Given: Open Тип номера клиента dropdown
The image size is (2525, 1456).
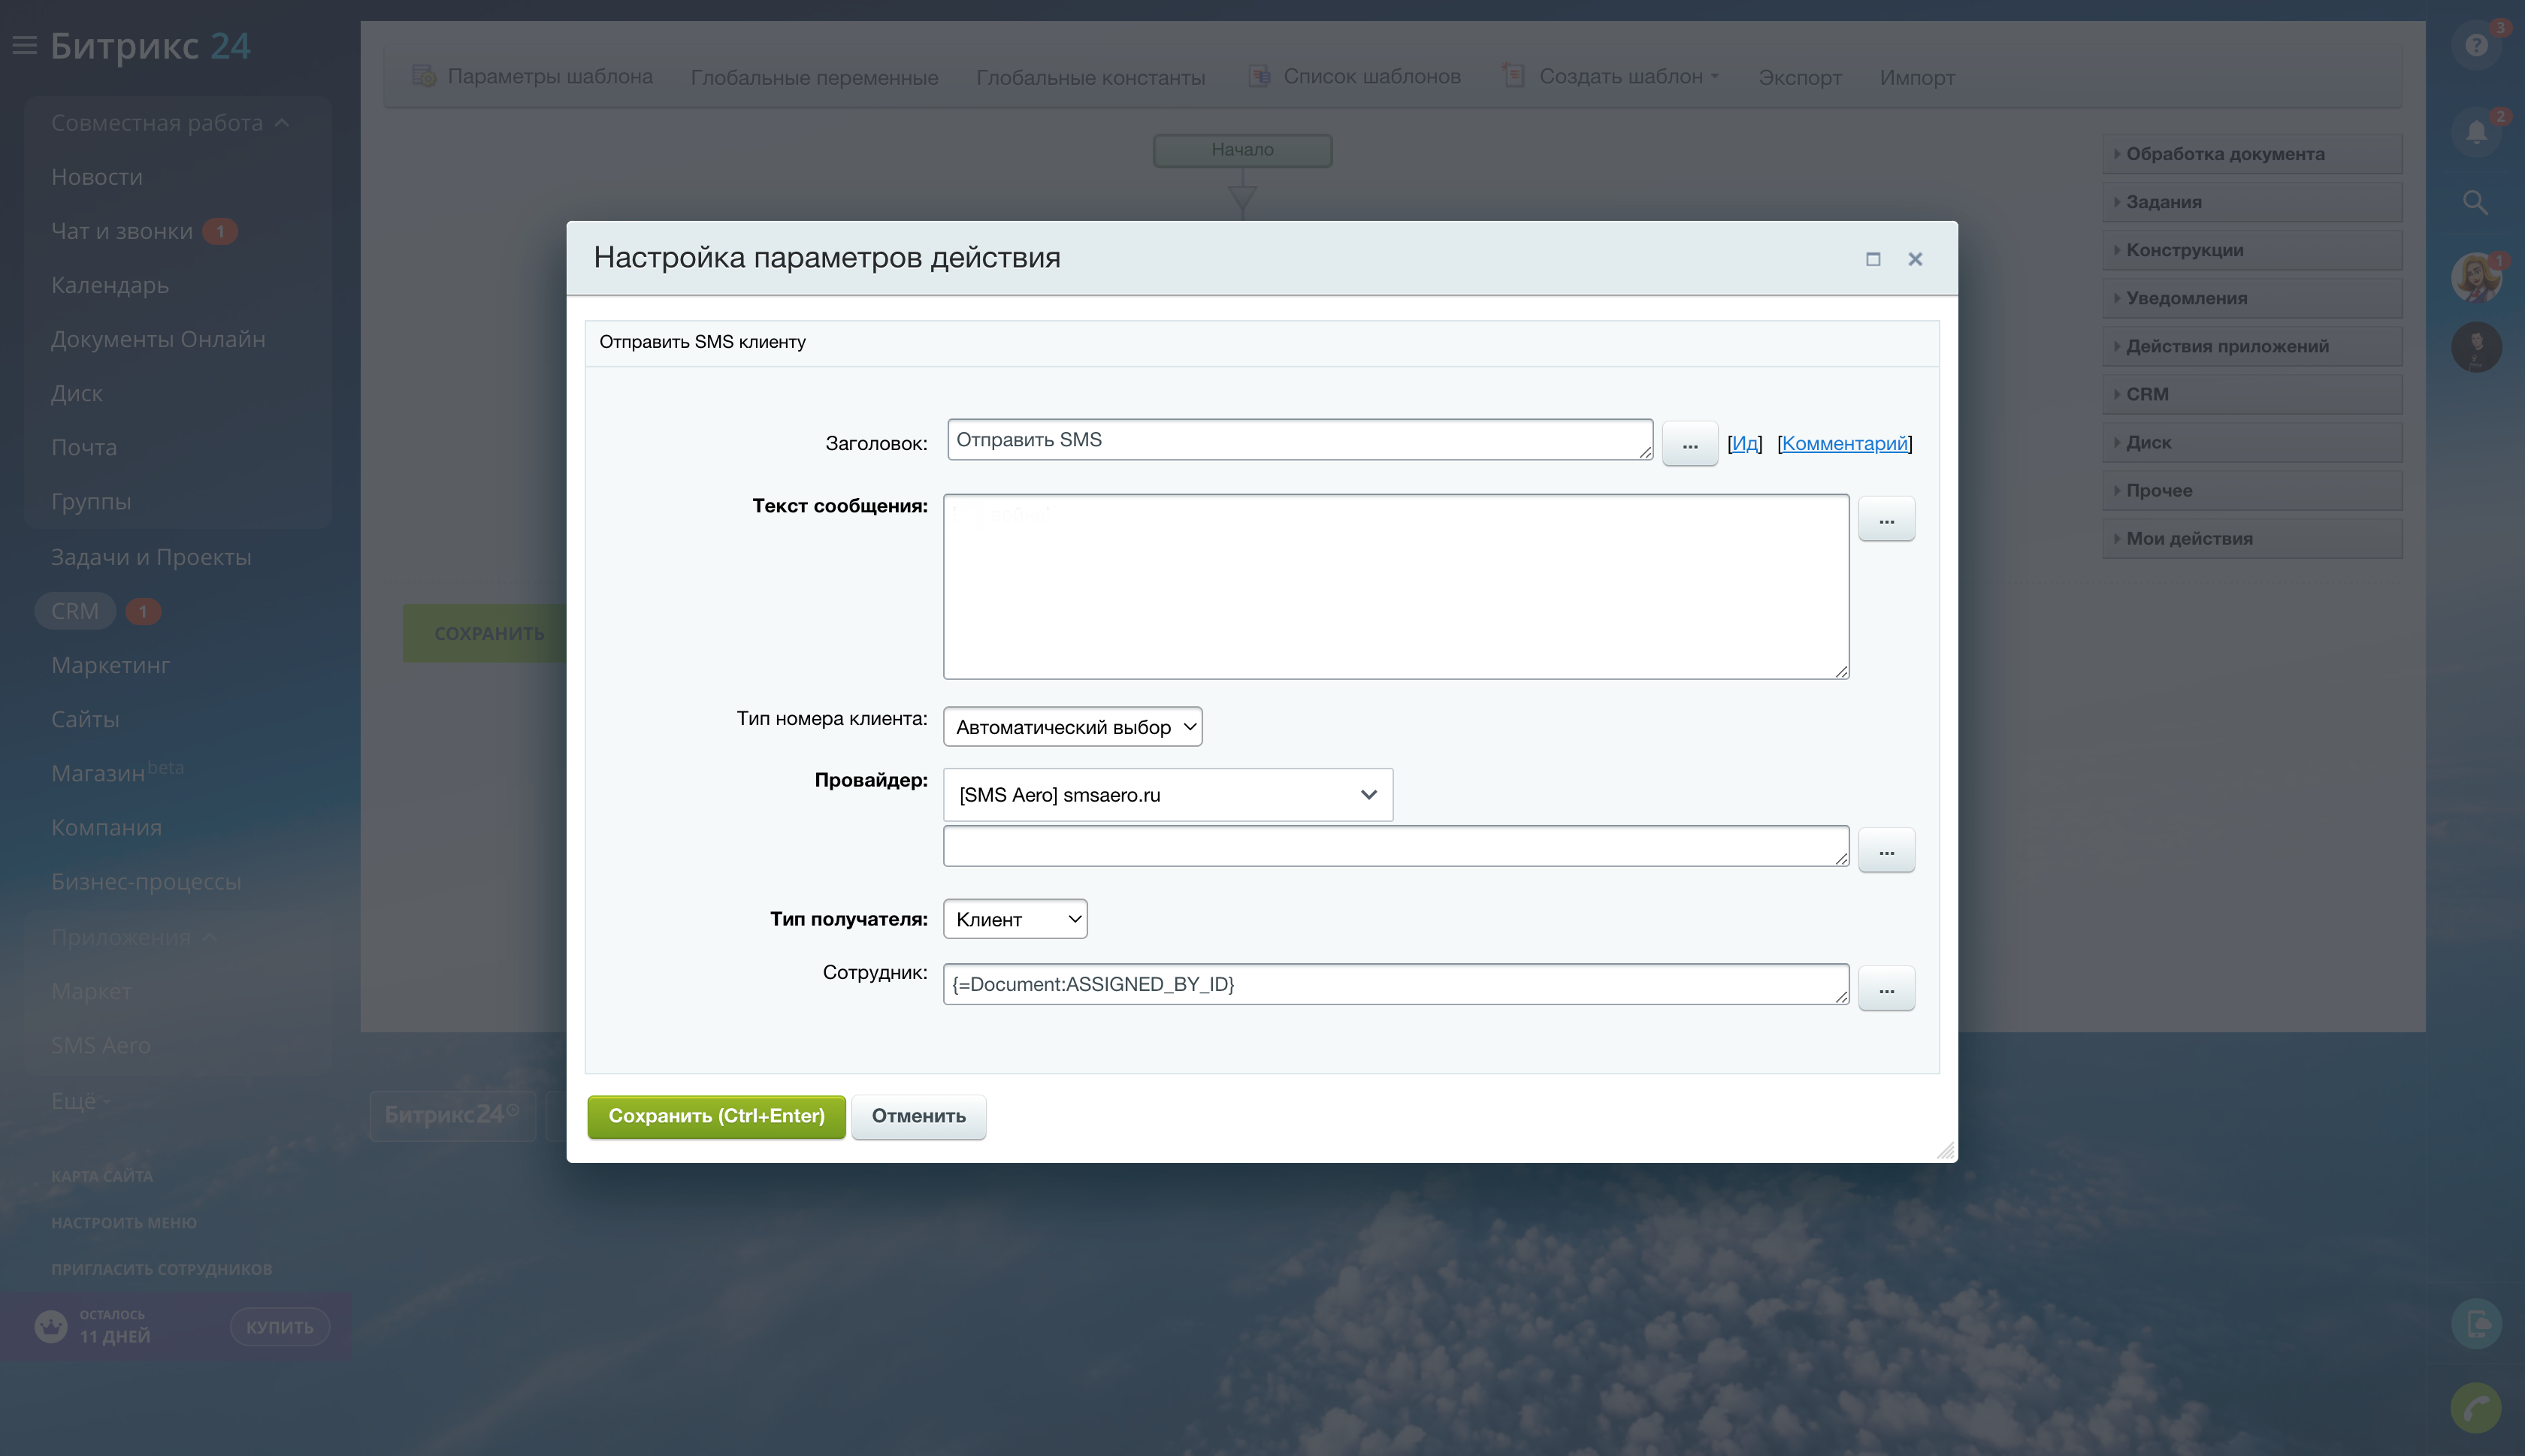Looking at the screenshot, I should pyautogui.click(x=1072, y=727).
